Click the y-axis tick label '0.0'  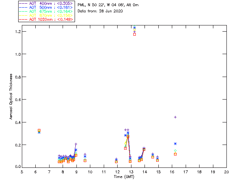tap(18, 167)
